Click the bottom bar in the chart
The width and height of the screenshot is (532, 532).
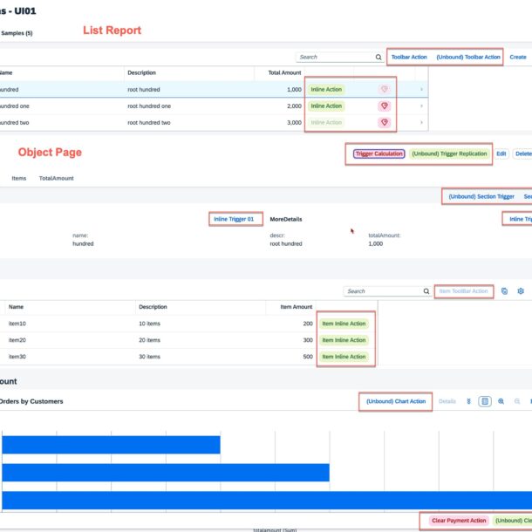267,500
